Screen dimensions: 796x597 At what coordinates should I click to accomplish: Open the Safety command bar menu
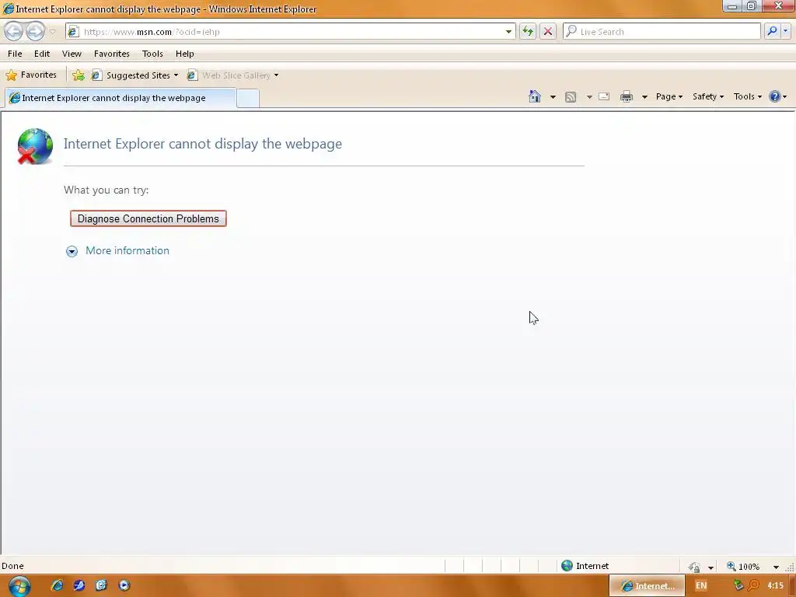[708, 96]
